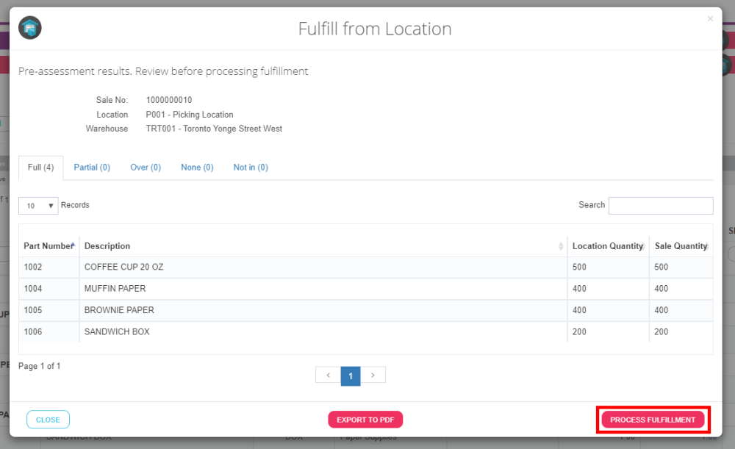Sort by Part Number column arrow
Viewport: 735px width, 449px height.
point(73,245)
